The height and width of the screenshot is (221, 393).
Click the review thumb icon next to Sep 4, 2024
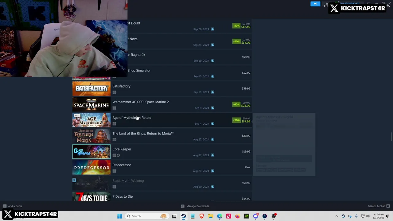point(212,124)
